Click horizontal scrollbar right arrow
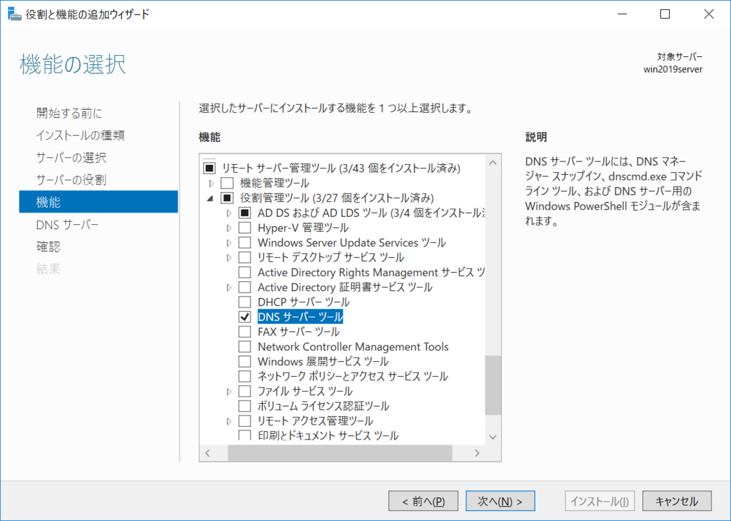The width and height of the screenshot is (731, 521). tap(477, 453)
